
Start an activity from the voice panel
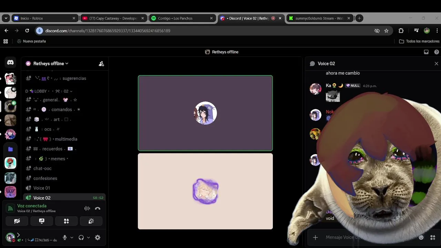tap(66, 221)
